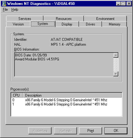
Task: Click the Windows NT Diagnostics title bar icon
Action: pyautogui.click(x=4, y=4)
